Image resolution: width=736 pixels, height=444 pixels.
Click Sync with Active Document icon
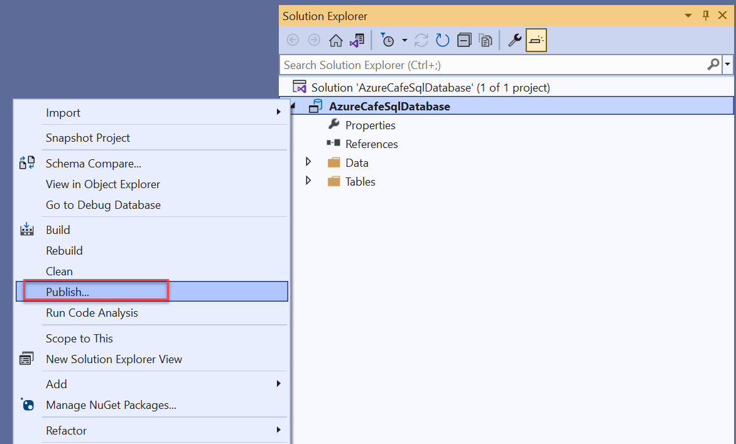click(x=421, y=40)
